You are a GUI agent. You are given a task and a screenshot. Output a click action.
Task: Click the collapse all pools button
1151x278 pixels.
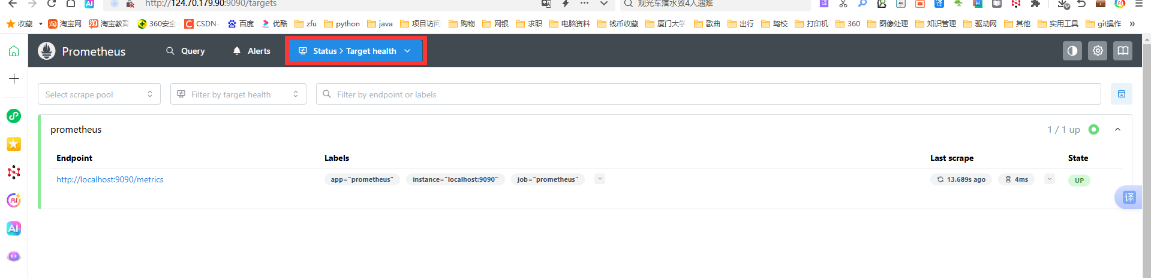[1121, 94]
